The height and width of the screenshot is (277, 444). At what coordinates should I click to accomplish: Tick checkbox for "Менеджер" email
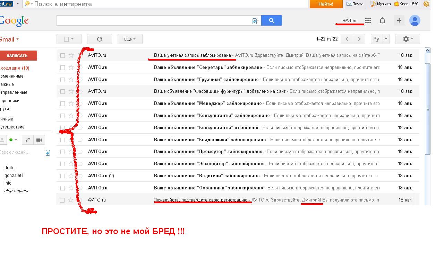(62, 104)
